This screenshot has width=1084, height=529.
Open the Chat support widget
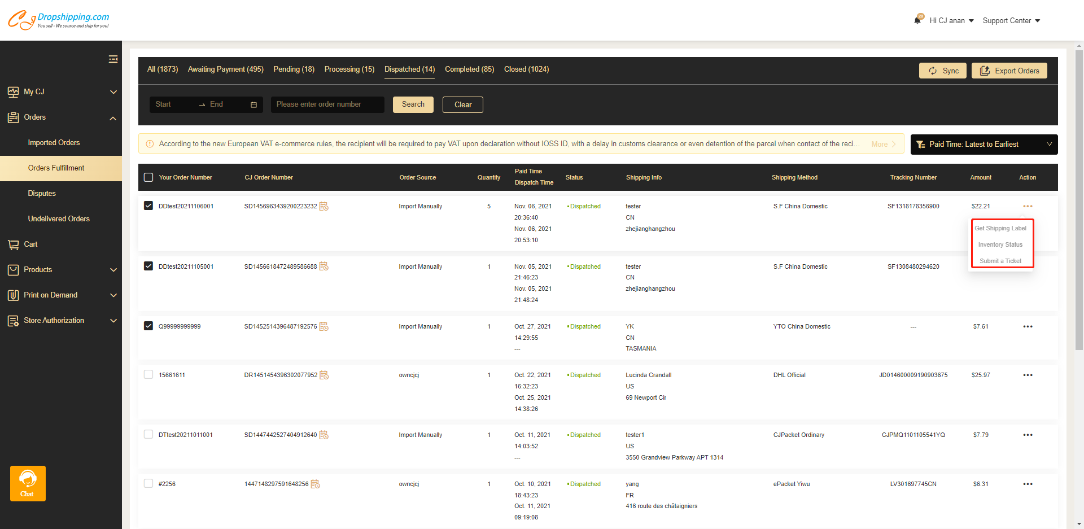click(28, 483)
